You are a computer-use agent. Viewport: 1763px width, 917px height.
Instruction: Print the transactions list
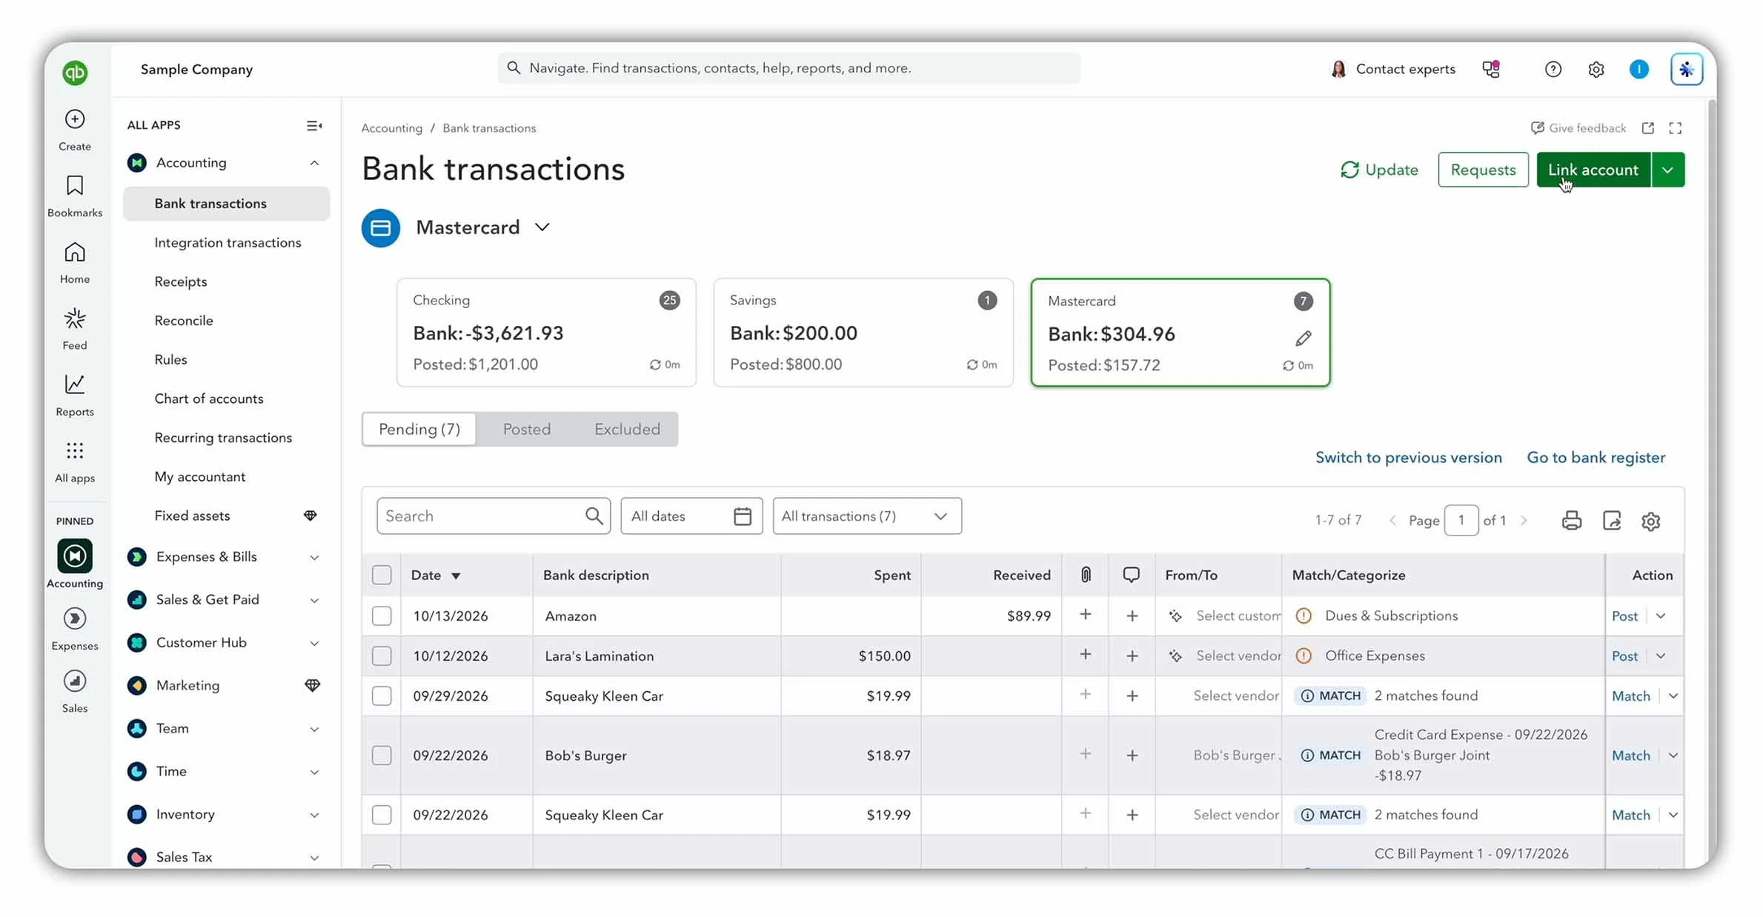[1572, 521]
